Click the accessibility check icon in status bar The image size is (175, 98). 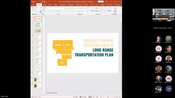(40, 97)
